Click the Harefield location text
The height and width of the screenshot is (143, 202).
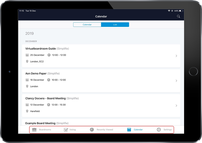tap(35, 111)
